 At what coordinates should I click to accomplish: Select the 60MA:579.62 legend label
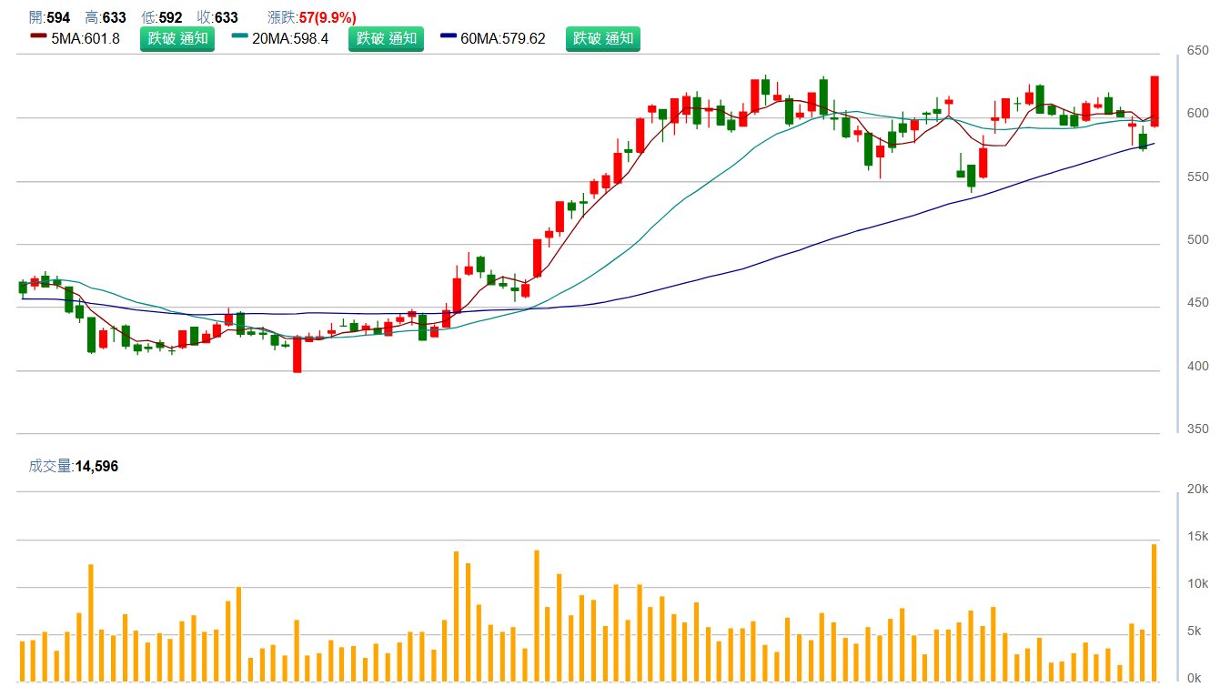(x=503, y=38)
